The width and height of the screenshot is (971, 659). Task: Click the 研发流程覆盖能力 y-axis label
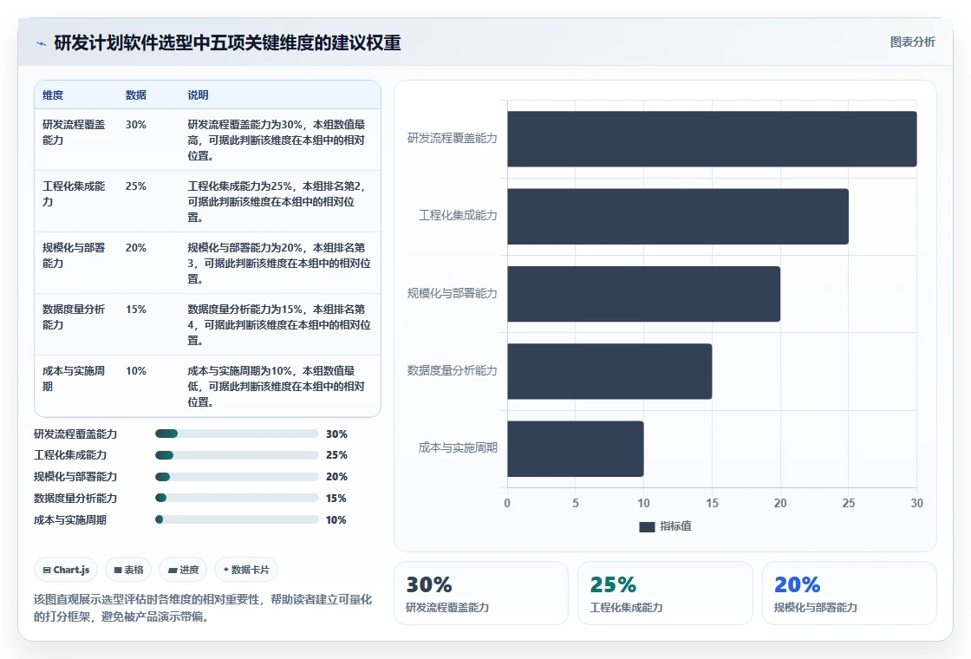click(x=452, y=138)
